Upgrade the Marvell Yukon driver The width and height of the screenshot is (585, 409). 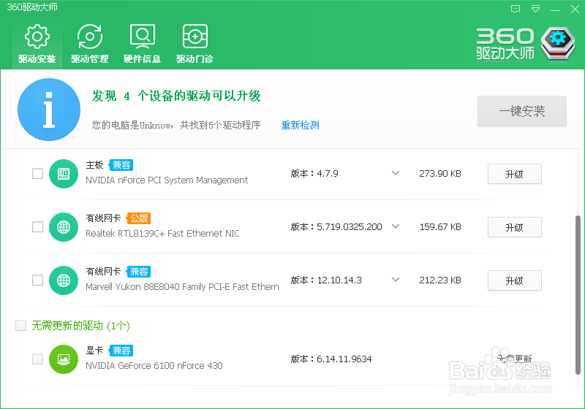[x=515, y=280]
